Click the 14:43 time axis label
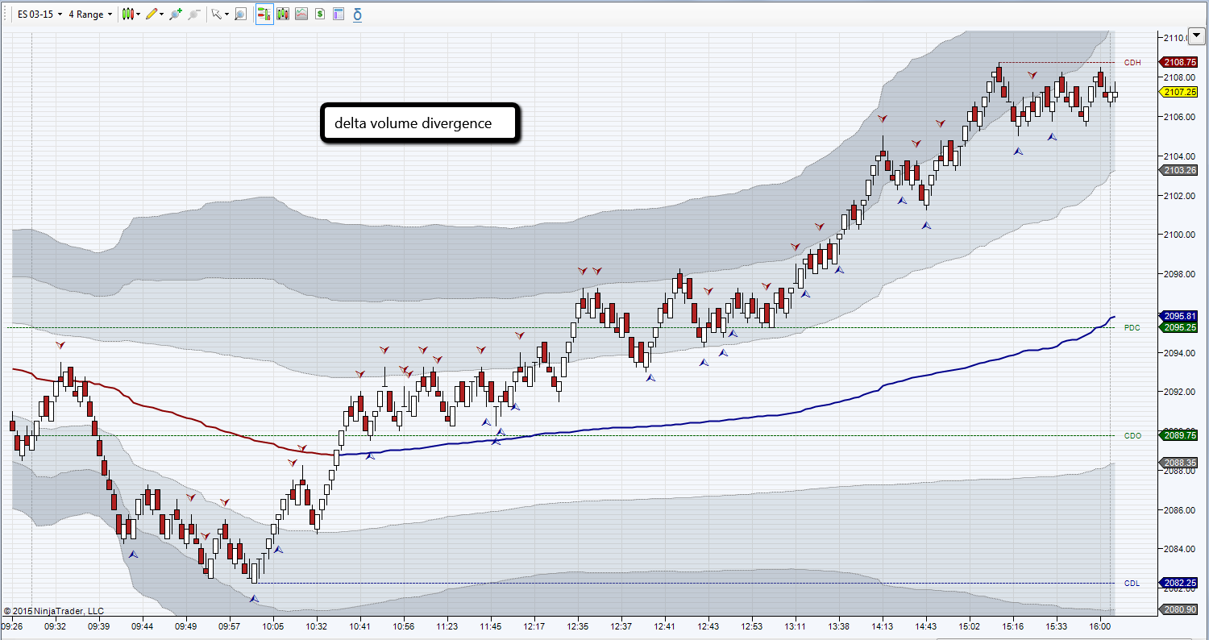 coord(926,625)
